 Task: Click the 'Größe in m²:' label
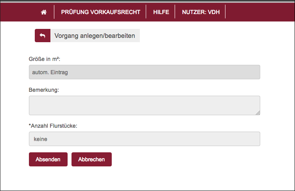[45, 59]
